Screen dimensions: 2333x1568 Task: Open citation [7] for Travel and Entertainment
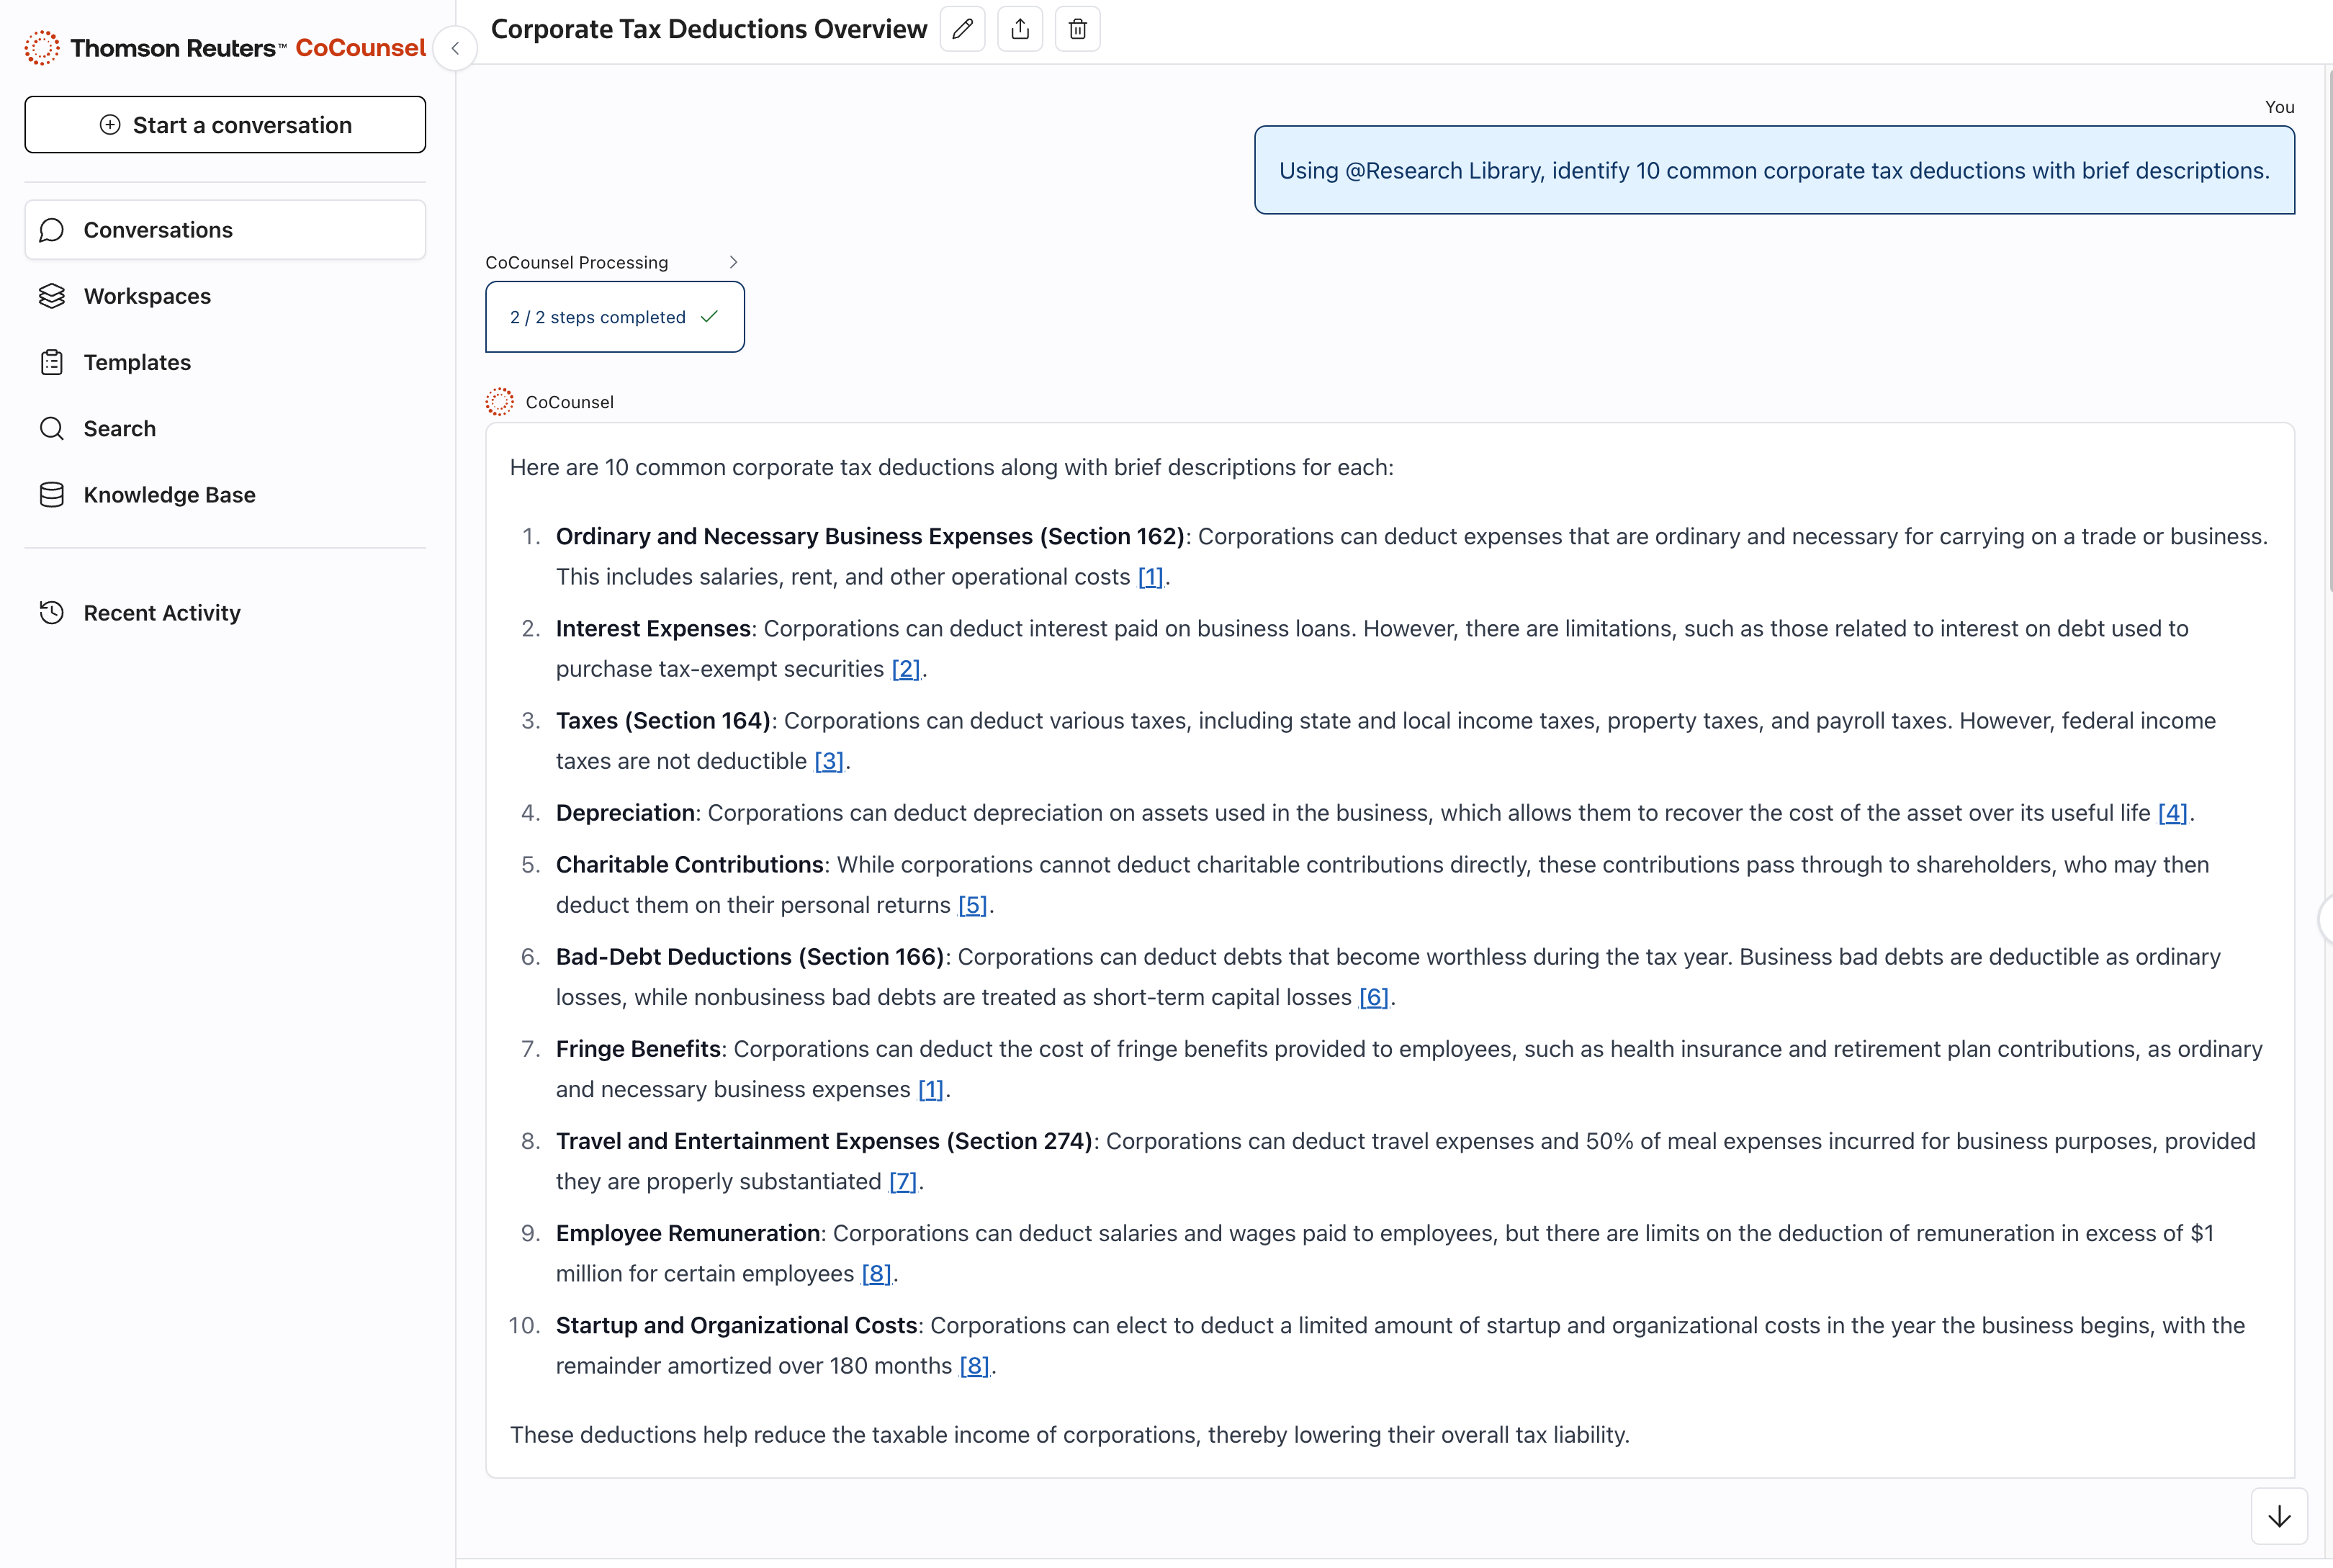tap(902, 1182)
